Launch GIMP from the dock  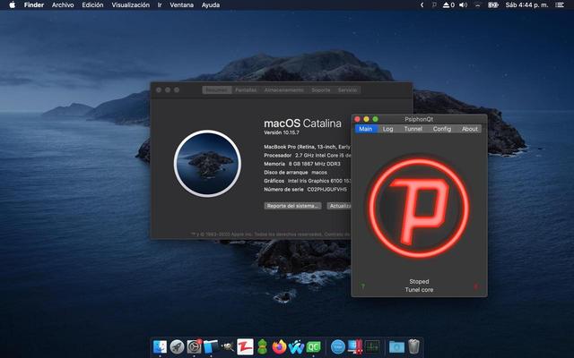(x=228, y=346)
